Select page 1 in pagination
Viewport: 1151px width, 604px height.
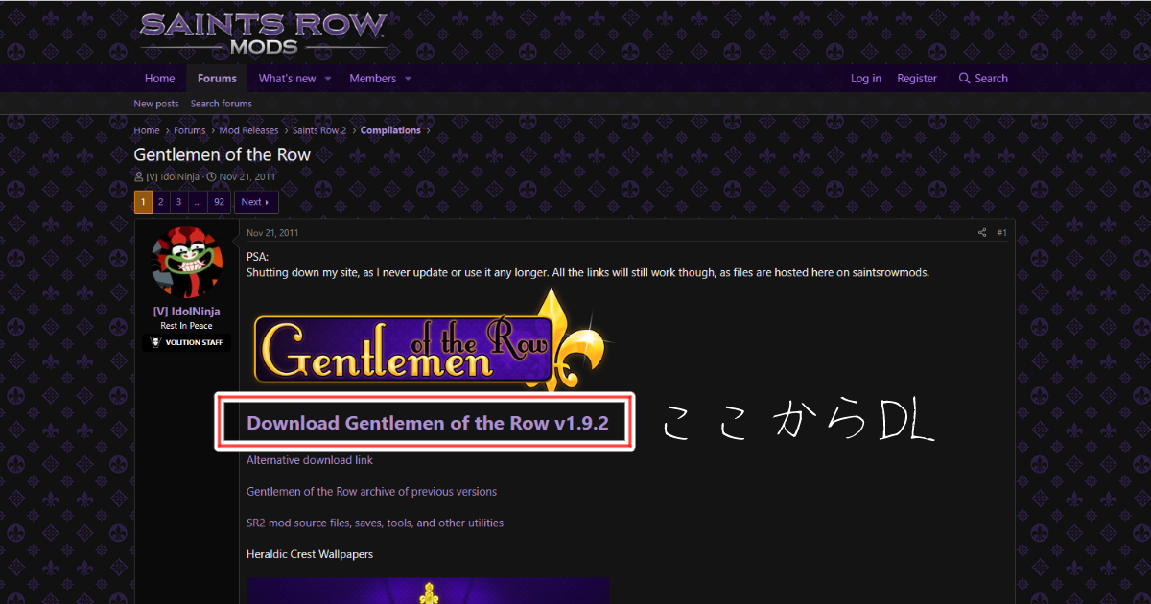tap(143, 202)
